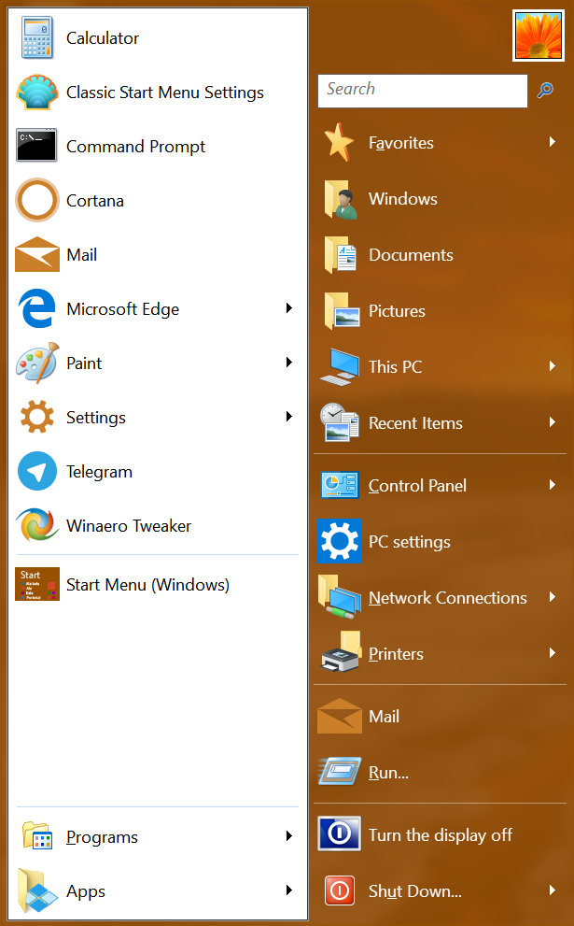Click the Recent Items label text
This screenshot has height=926, width=574.
[x=416, y=423]
